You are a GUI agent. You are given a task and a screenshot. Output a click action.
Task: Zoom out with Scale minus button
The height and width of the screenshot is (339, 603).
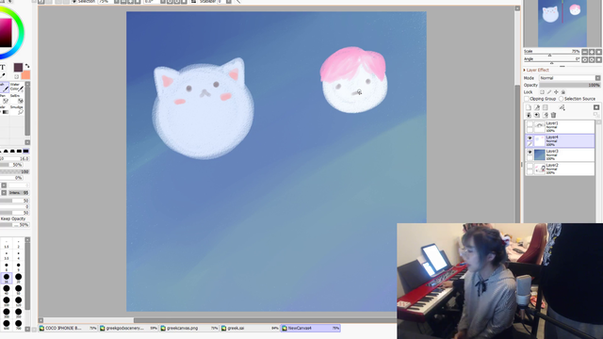coord(584,52)
